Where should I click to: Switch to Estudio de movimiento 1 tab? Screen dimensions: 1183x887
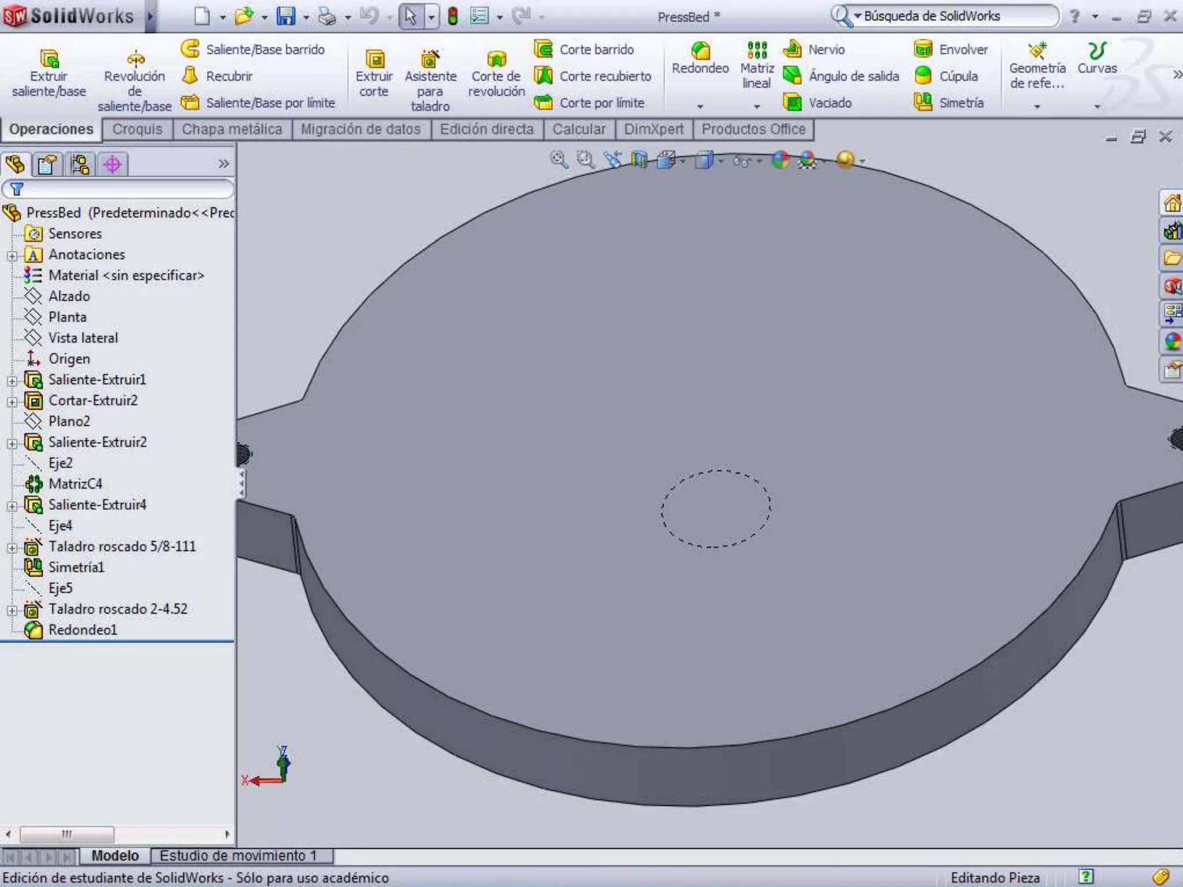coord(238,855)
